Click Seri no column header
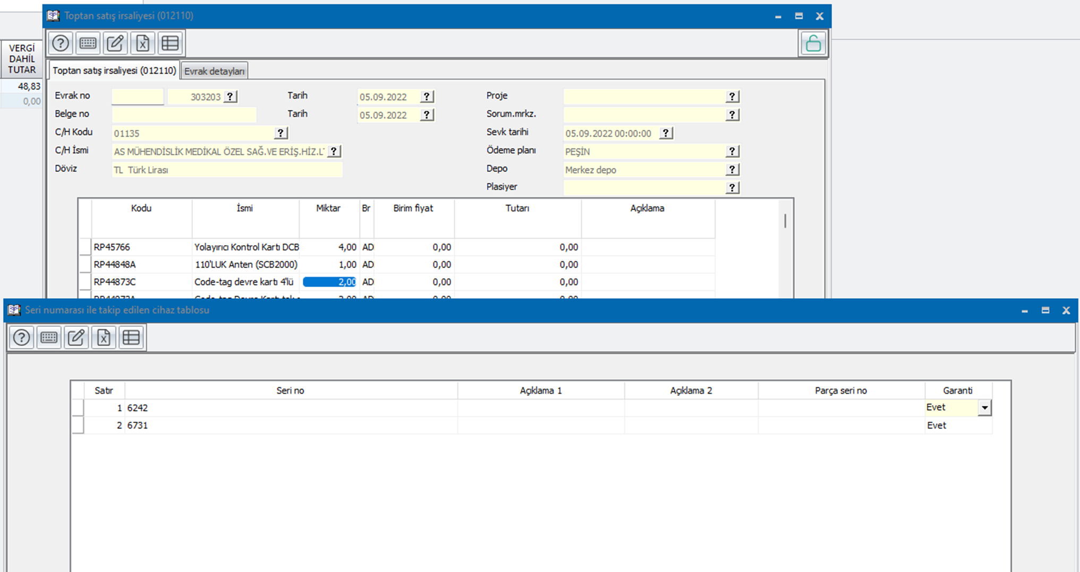This screenshot has width=1080, height=572. [291, 391]
